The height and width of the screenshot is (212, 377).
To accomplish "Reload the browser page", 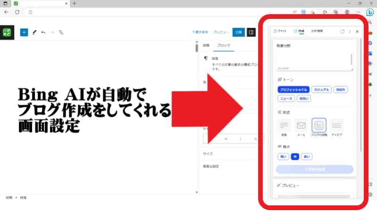I will click(17, 12).
